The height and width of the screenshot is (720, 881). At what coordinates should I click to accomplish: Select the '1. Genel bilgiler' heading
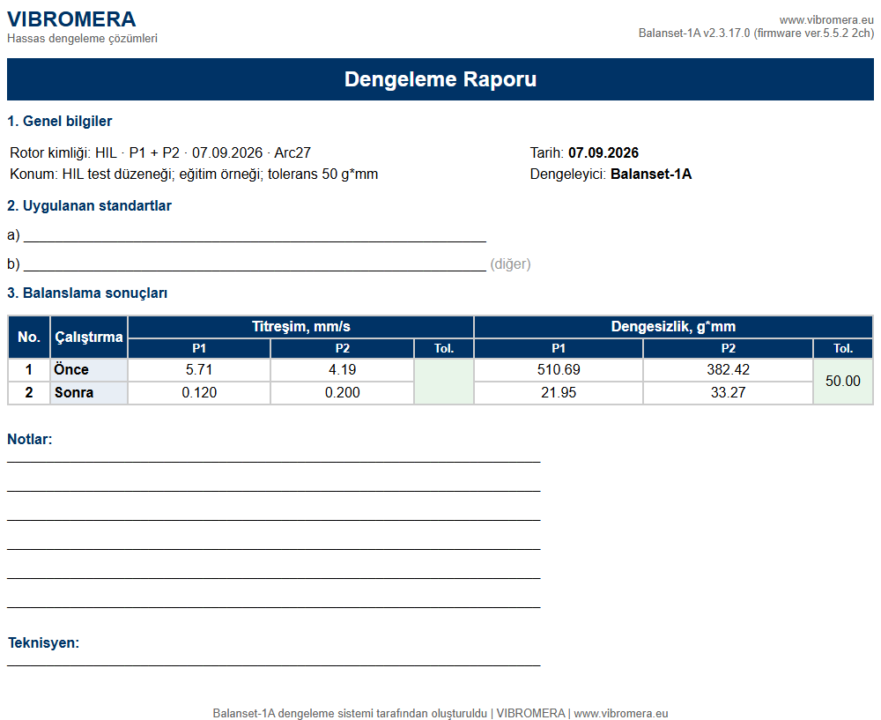[60, 122]
